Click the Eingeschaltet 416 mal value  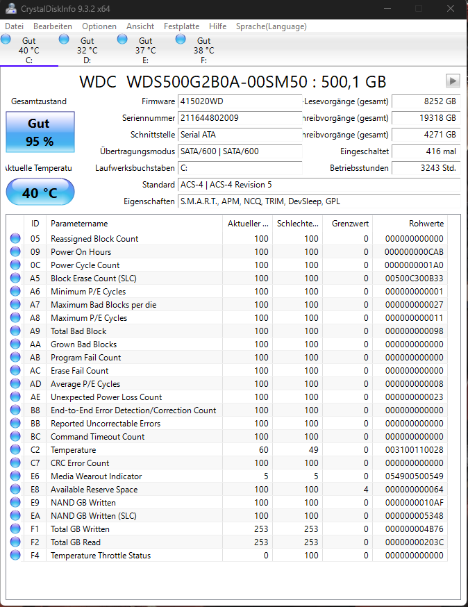coord(426,151)
